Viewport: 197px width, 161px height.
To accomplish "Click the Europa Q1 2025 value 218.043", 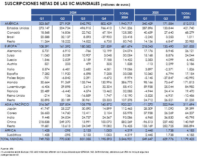I will click(146, 46).
